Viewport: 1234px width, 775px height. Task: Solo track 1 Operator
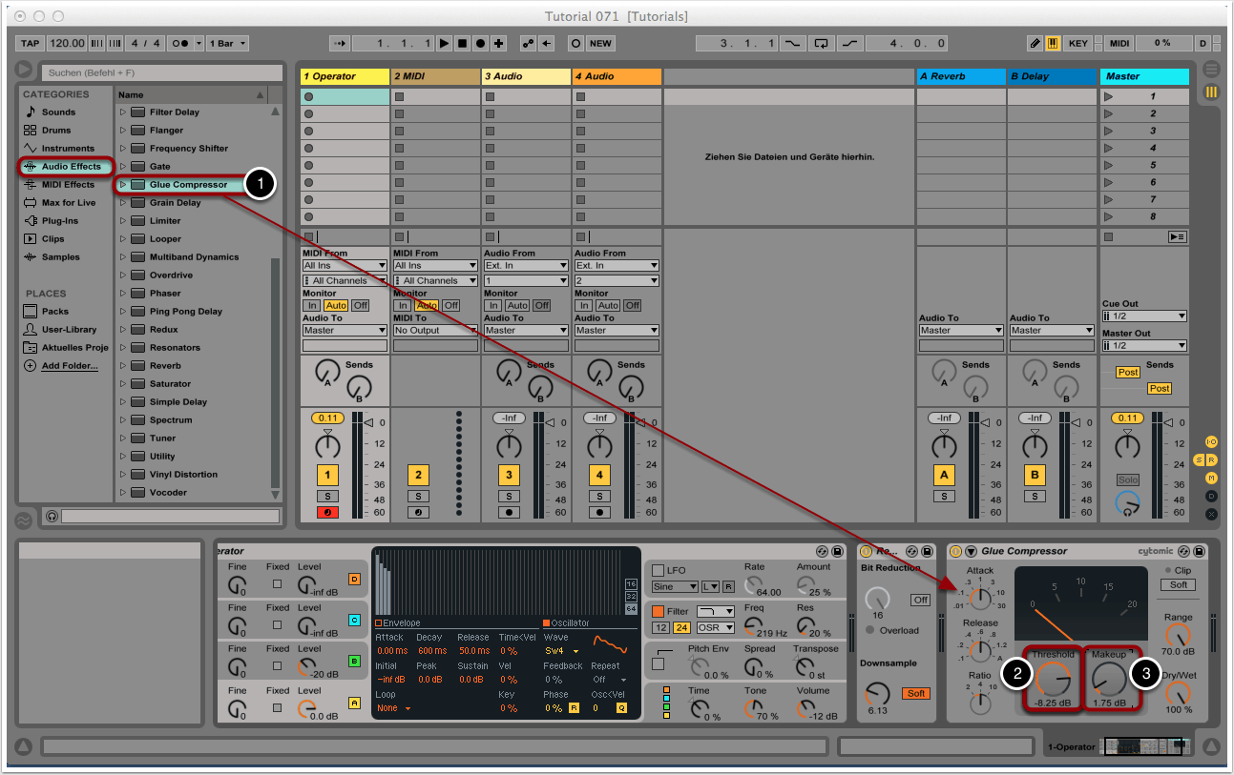326,496
